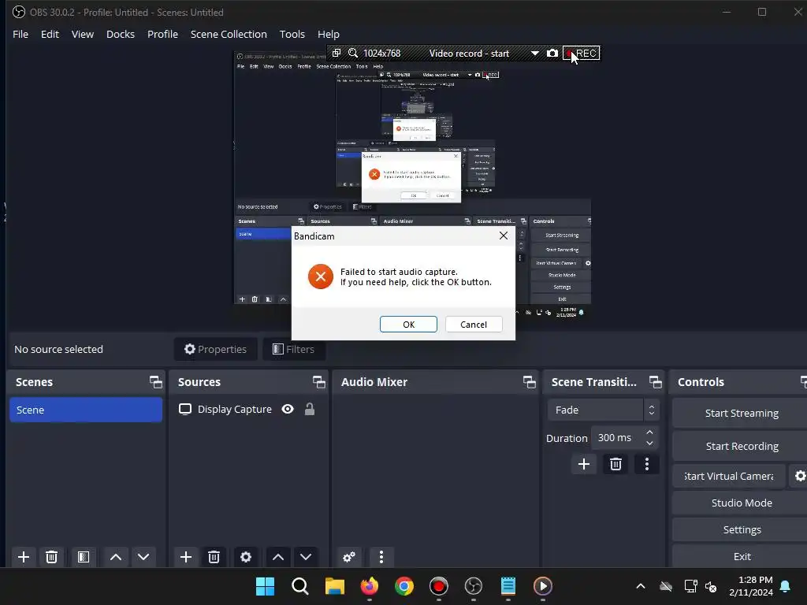Undock the Scene Transitions panel
The image size is (807, 605).
click(655, 382)
